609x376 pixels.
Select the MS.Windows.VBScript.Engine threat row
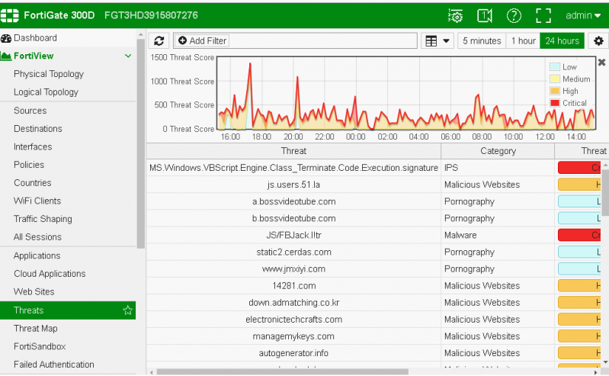click(293, 168)
